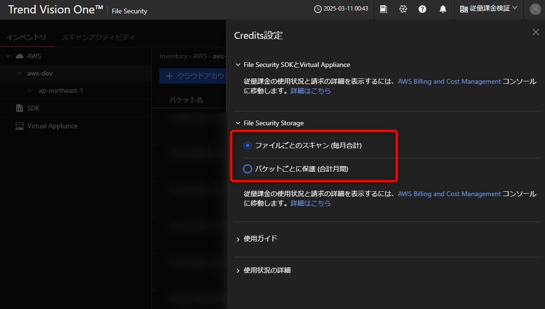Select ファイルごとのスキャン (毎月合計) radio button
This screenshot has height=309, width=545.
click(x=248, y=145)
